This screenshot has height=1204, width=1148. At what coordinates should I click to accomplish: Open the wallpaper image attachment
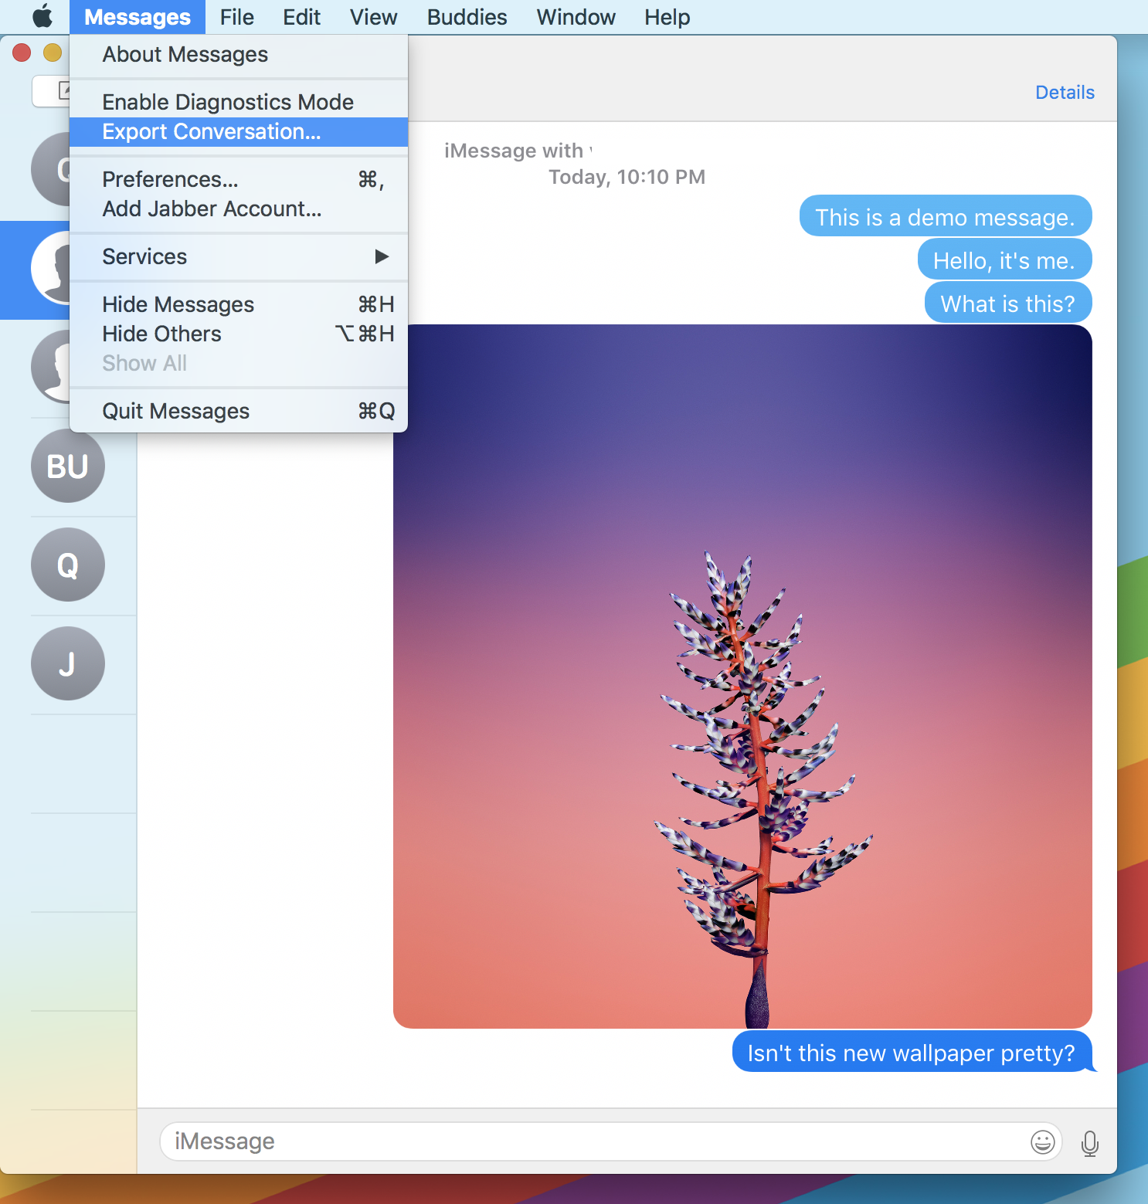pos(742,677)
